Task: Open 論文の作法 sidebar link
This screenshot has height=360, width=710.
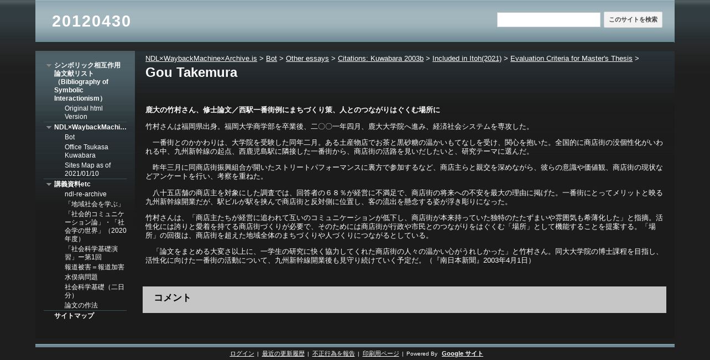Action: click(x=81, y=305)
